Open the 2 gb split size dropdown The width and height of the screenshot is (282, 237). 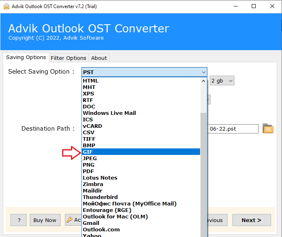tap(222, 80)
